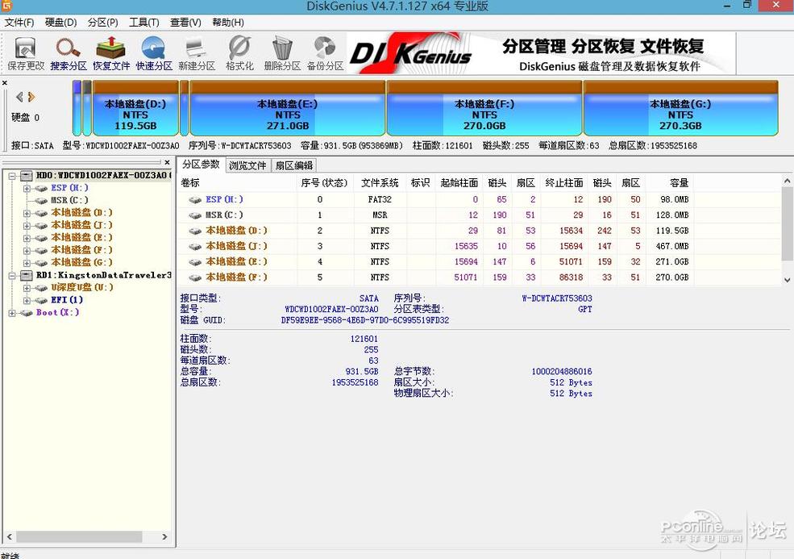Click the 序号(状态) column header
Image resolution: width=794 pixels, height=559 pixels.
pos(325,183)
